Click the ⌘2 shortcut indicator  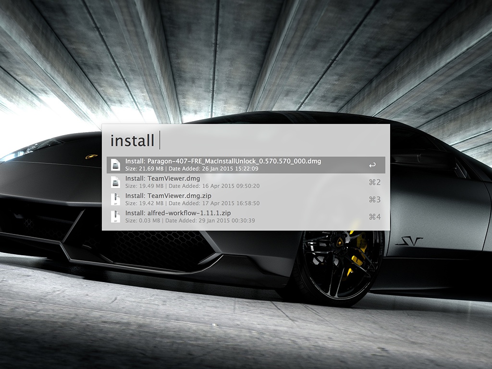pyautogui.click(x=374, y=182)
